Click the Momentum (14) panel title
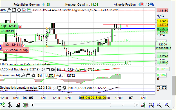Screen dimensions: 176x110 (x=10, y=75)
